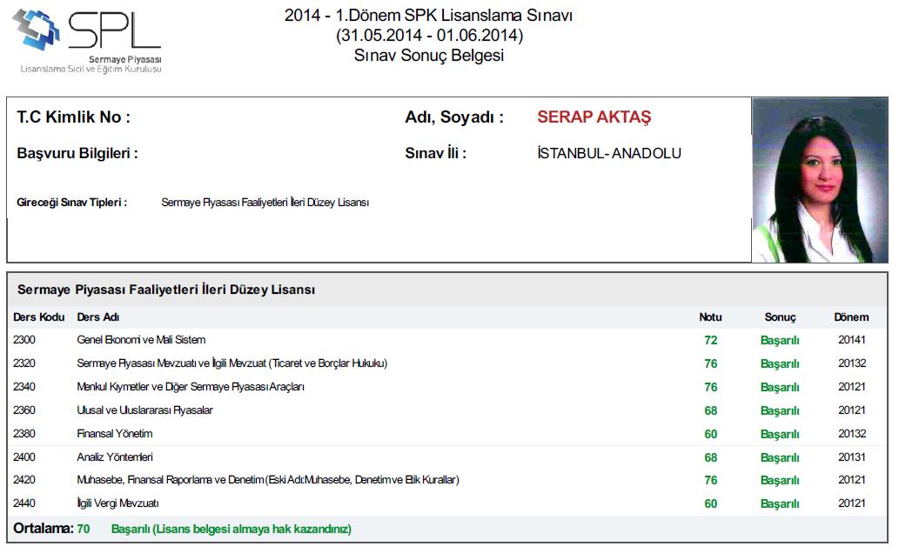Click the 'Gireceği Sınav Tipleri :' label
This screenshot has height=553, width=899.
tap(71, 203)
